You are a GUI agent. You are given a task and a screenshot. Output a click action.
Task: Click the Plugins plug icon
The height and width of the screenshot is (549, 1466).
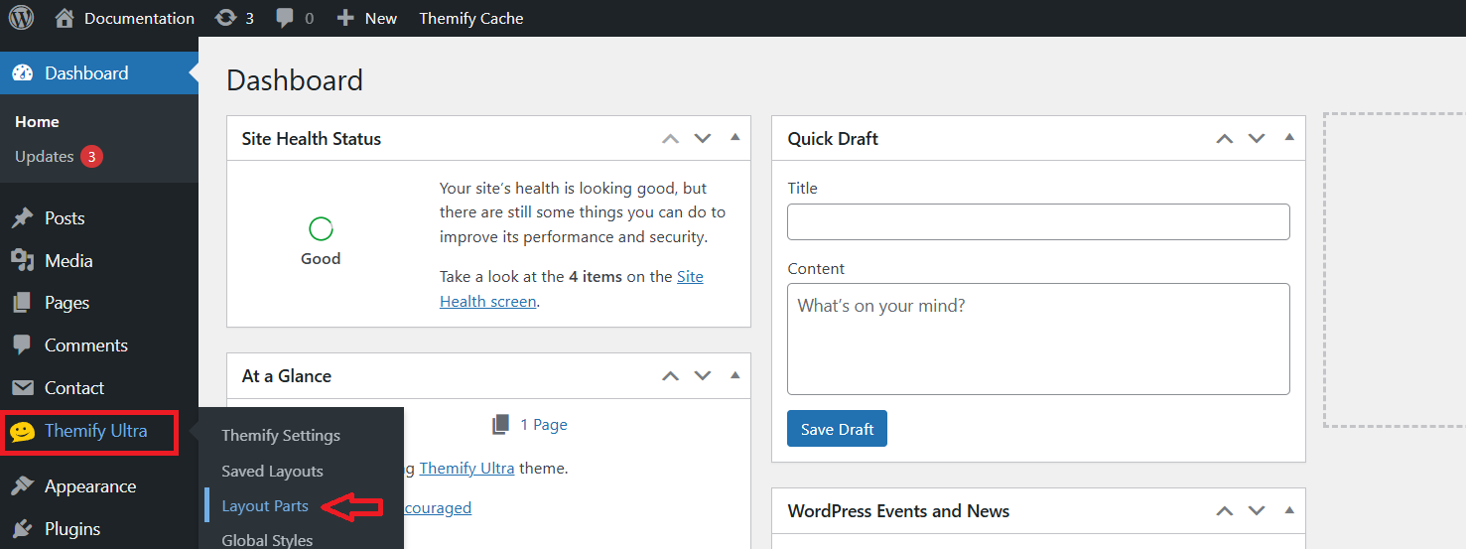click(x=23, y=529)
